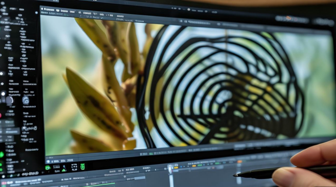Click the square frame icon below the preview
Image resolution: width=336 pixels, height=187 pixels.
[x=74, y=167]
